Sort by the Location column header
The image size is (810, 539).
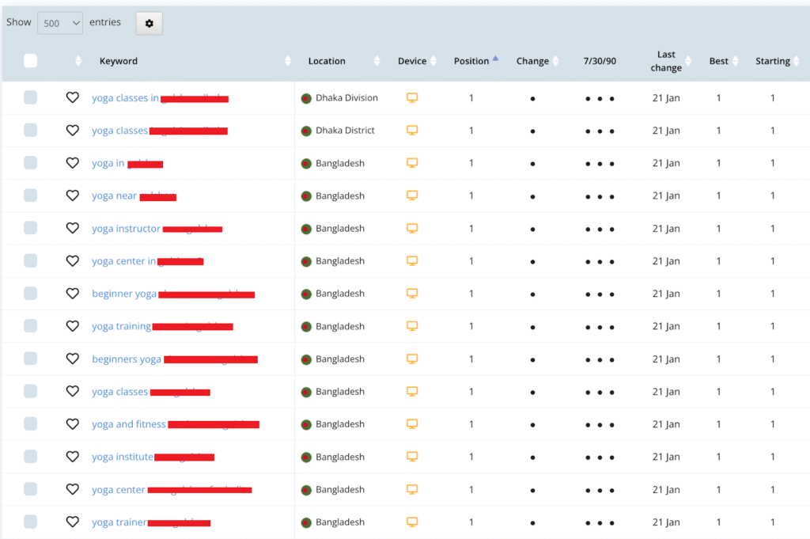(x=327, y=61)
